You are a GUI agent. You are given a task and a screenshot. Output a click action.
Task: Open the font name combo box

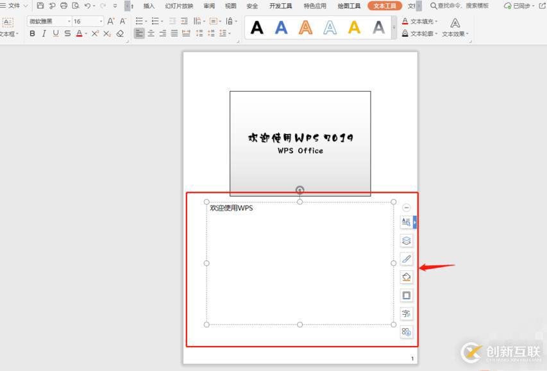49,21
